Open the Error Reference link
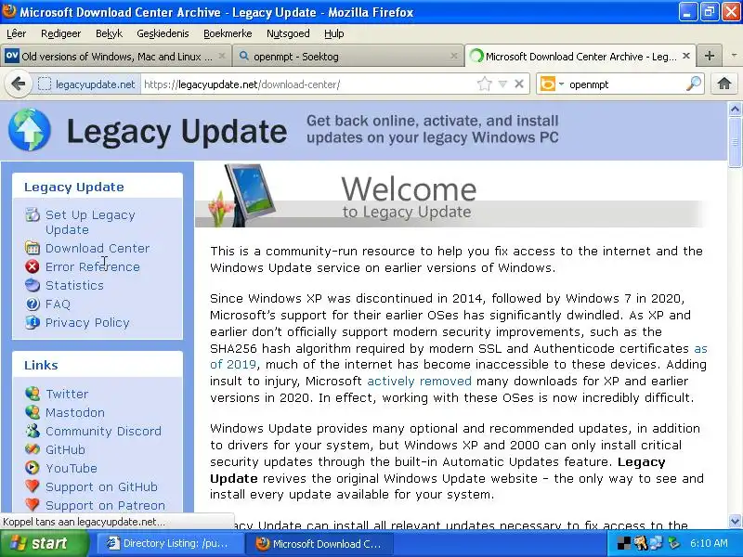Image resolution: width=743 pixels, height=557 pixels. point(92,266)
